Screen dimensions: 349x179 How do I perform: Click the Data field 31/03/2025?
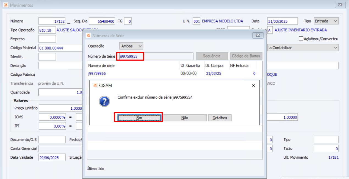282,21
